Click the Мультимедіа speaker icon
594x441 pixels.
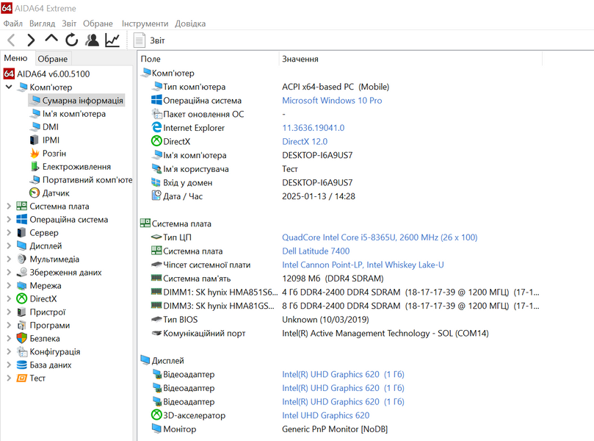21,259
